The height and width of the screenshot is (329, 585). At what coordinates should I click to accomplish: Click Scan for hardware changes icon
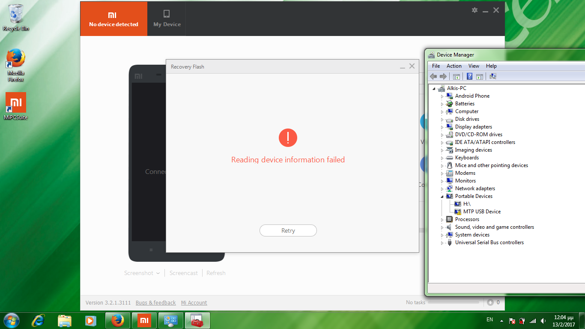pyautogui.click(x=493, y=76)
